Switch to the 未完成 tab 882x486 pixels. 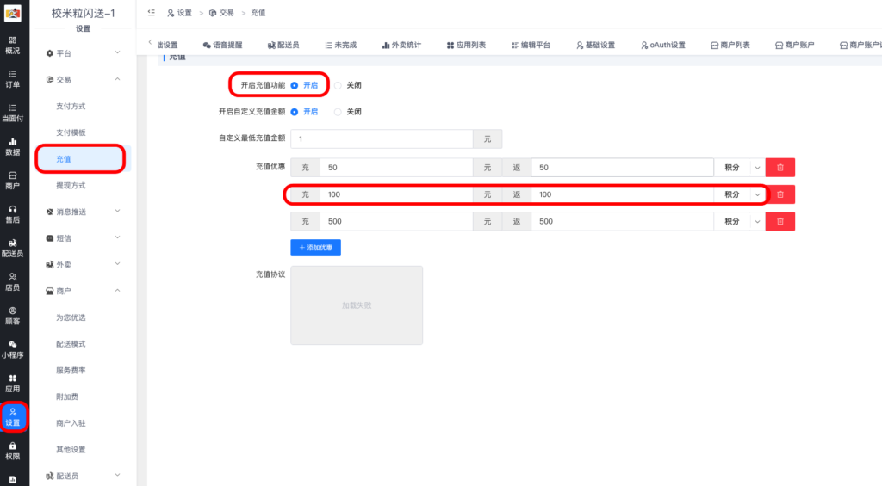click(x=341, y=45)
